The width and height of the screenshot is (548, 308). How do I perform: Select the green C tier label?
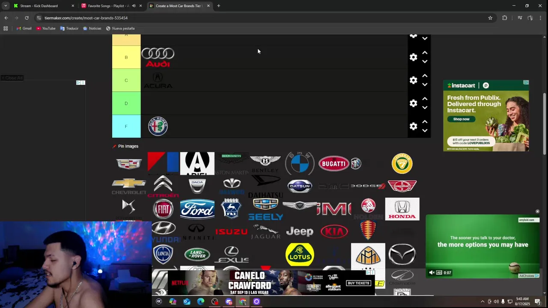pos(126,80)
